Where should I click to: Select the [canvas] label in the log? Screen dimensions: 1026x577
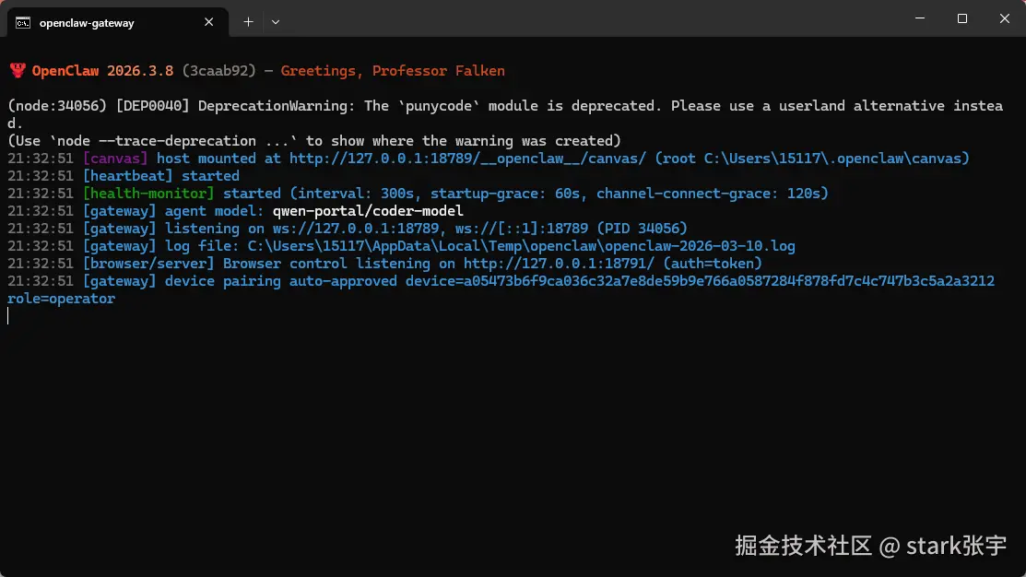114,158
